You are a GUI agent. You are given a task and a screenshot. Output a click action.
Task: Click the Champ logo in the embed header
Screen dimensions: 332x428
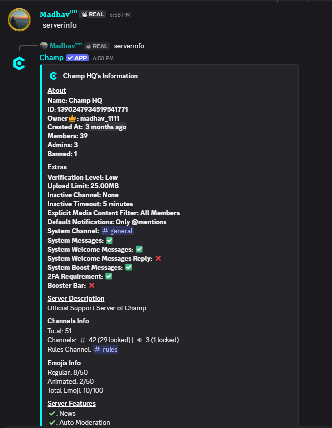coord(54,76)
